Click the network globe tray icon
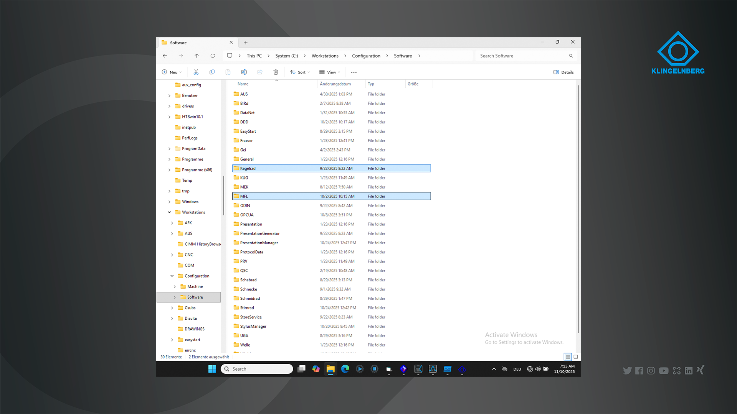Viewport: 737px width, 414px height. click(530, 369)
